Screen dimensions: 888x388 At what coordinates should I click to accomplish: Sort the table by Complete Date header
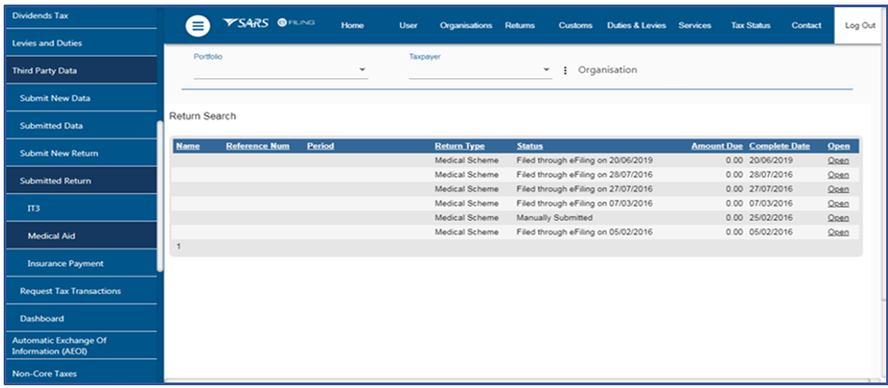click(x=778, y=146)
